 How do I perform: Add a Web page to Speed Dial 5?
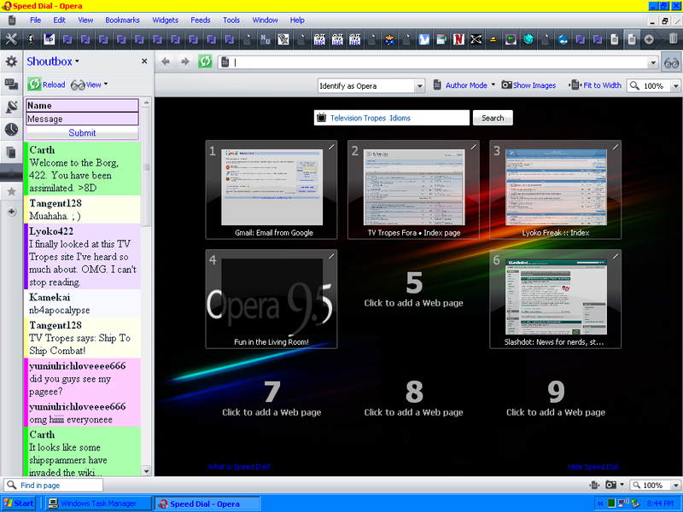414,289
